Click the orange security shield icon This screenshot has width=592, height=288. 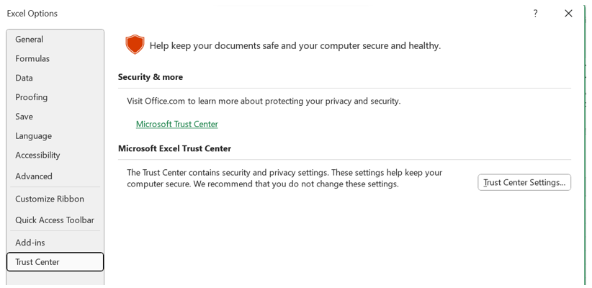point(135,45)
